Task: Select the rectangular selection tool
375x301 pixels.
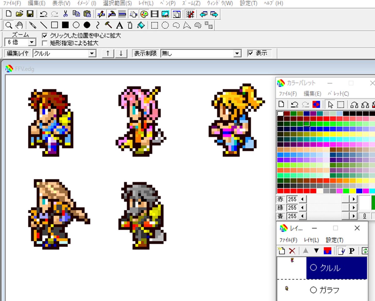Action: click(154, 25)
